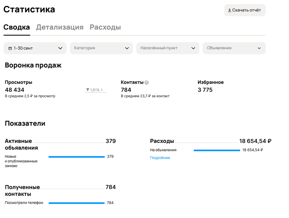
Task: Click the Посмотрели телефон label
Action: pos(24,203)
